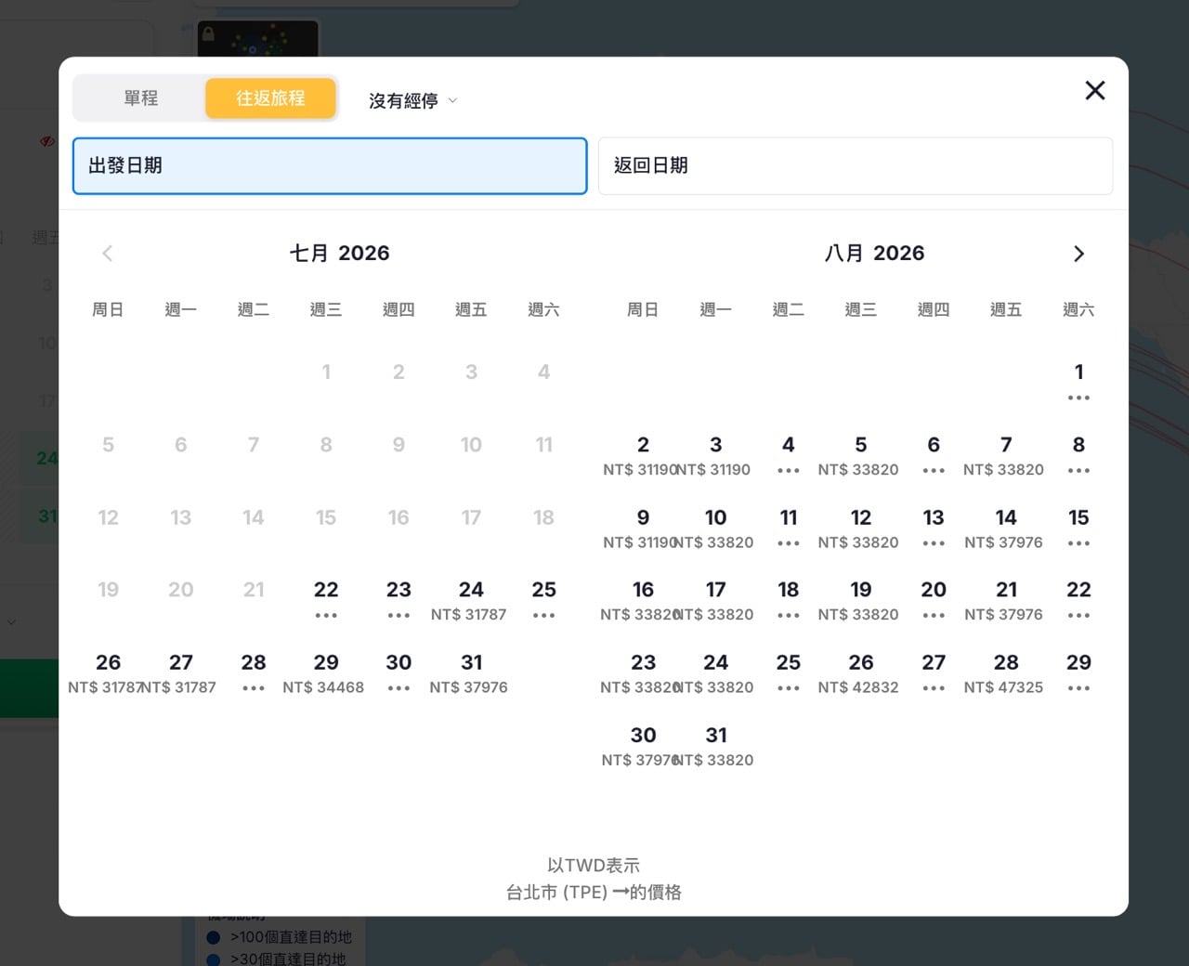
Task: Choose August 10 in the calendar
Action: pos(715,528)
